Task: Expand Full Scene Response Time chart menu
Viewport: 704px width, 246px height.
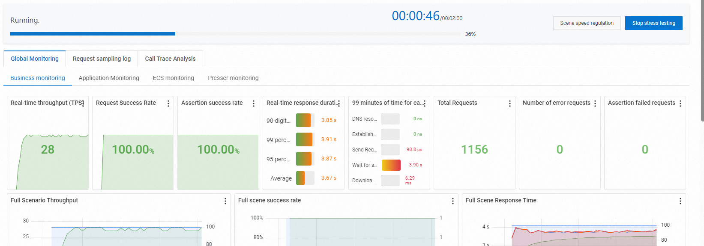Action: click(x=680, y=201)
